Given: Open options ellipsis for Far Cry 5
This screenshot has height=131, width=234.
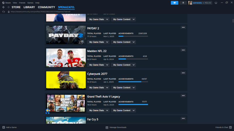Looking at the screenshot, I should (x=183, y=118).
